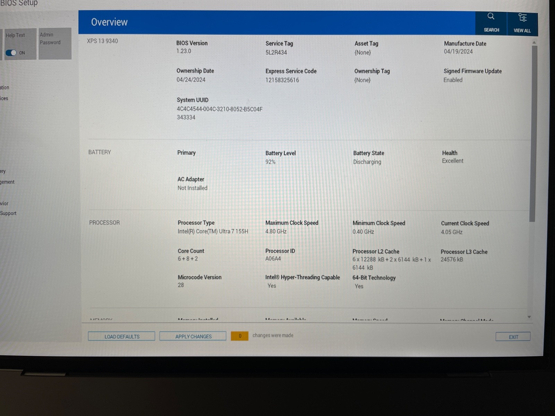Image resolution: width=555 pixels, height=416 pixels.
Task: Open the Admin Password panel
Action: tap(55, 44)
